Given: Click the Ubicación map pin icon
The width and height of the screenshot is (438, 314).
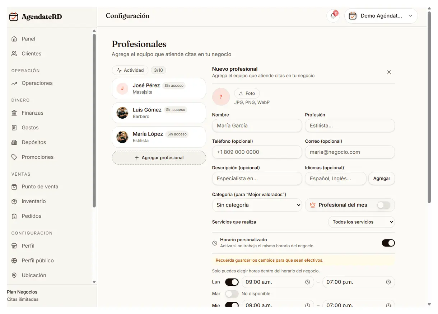Looking at the screenshot, I should tap(14, 275).
